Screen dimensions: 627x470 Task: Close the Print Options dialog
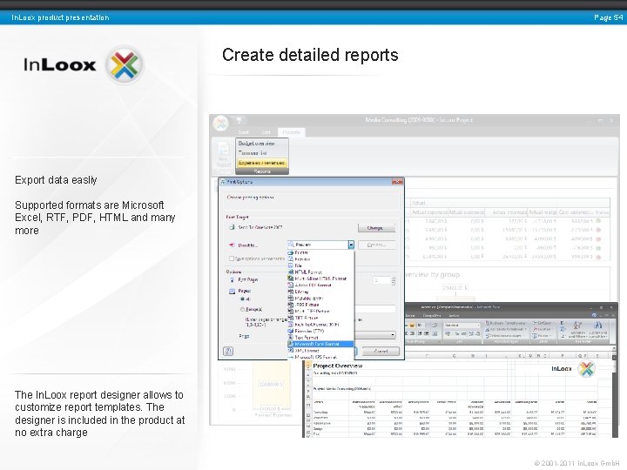397,182
